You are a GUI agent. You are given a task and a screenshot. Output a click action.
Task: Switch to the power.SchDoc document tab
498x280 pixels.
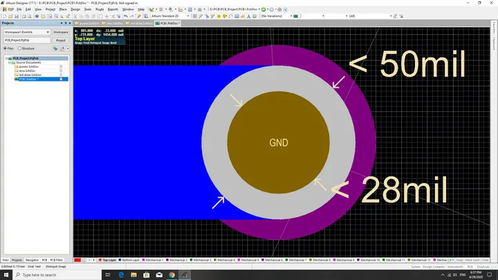[x=87, y=24]
